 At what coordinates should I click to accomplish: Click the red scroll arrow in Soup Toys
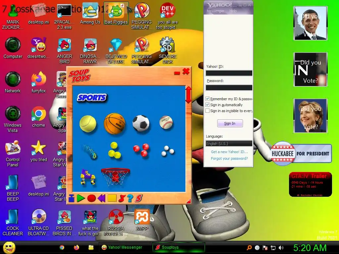pos(188,95)
